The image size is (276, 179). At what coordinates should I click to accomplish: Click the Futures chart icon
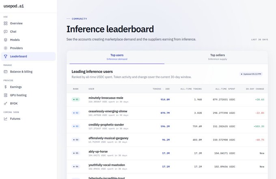[6, 119]
